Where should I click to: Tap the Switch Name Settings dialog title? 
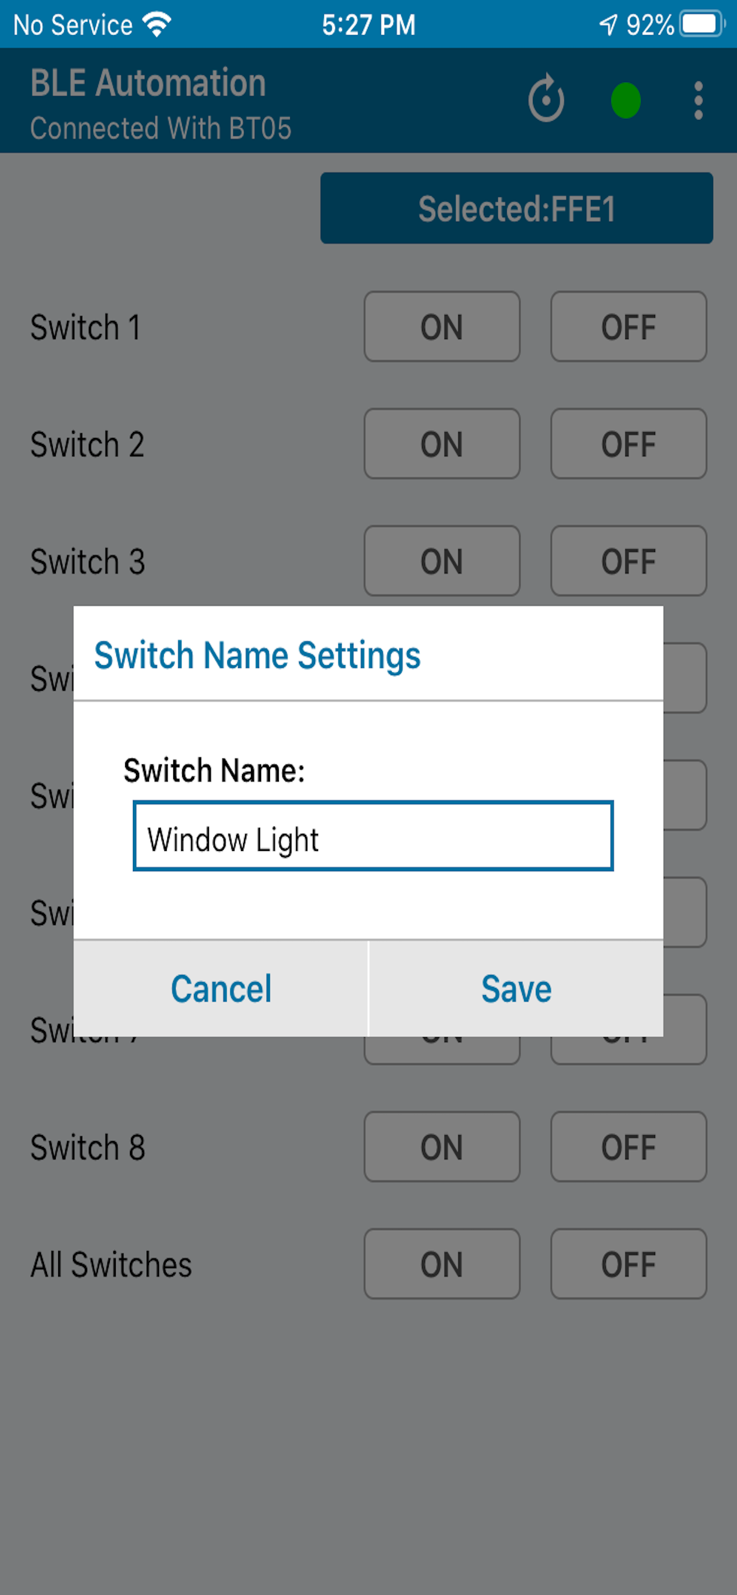pyautogui.click(x=258, y=655)
